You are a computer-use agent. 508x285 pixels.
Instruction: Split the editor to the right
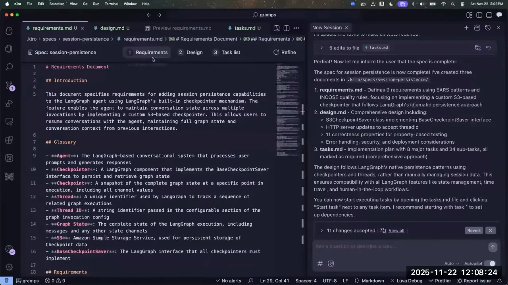tap(287, 28)
